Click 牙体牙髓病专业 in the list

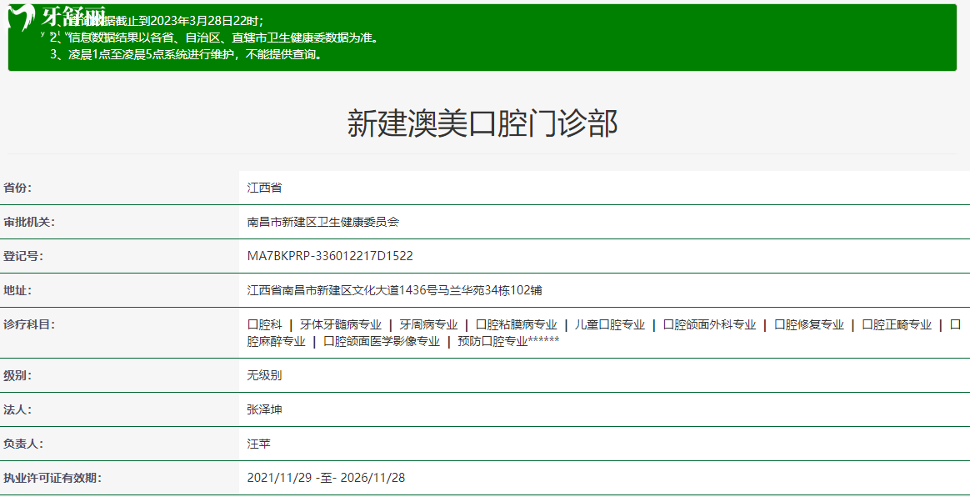tap(341, 324)
